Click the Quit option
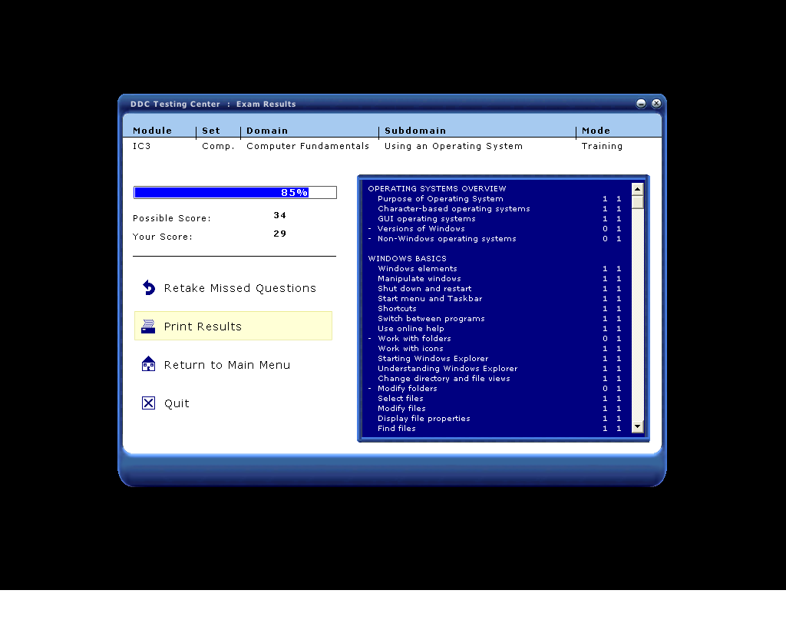786x640 pixels. click(177, 403)
